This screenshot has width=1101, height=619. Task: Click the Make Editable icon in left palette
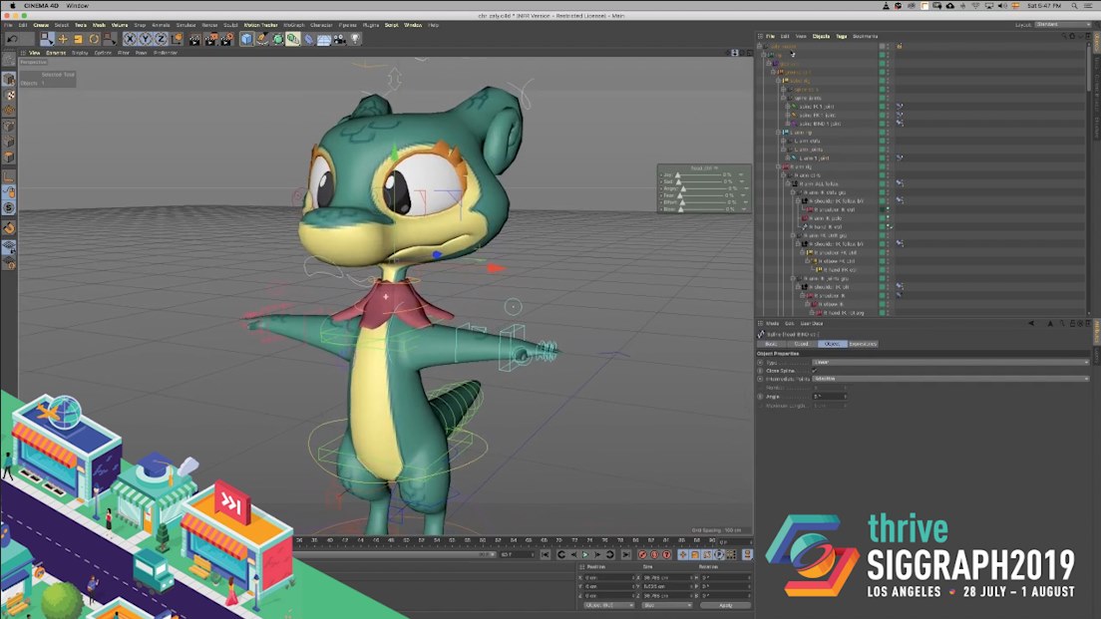pyautogui.click(x=9, y=61)
